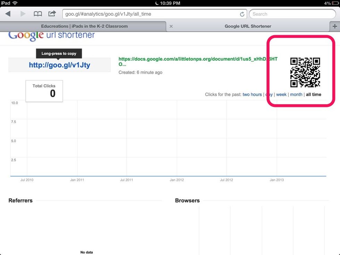
Task: Filter clicks by two hours
Action: click(252, 94)
